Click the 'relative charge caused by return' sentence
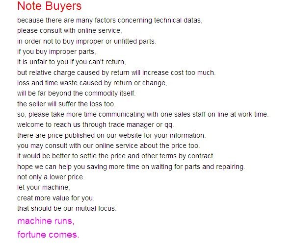The width and height of the screenshot is (292, 244). [x=116, y=73]
